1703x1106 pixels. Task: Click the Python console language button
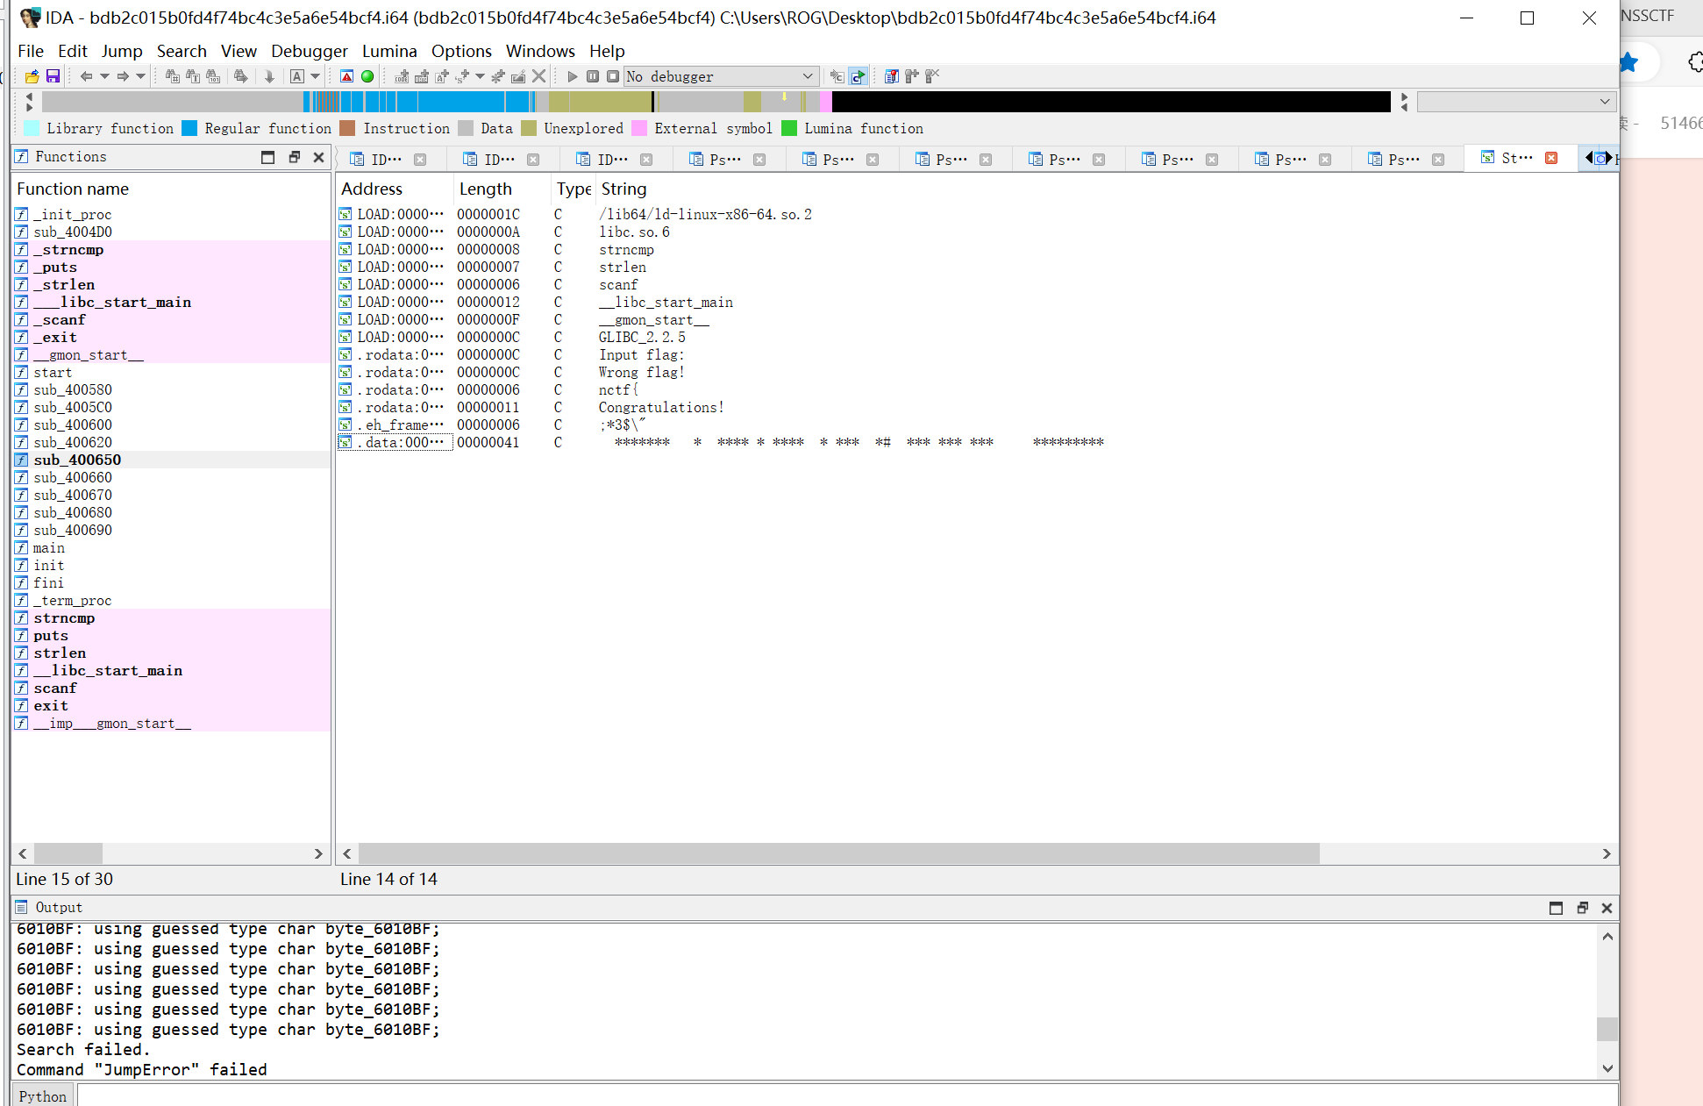tap(43, 1096)
